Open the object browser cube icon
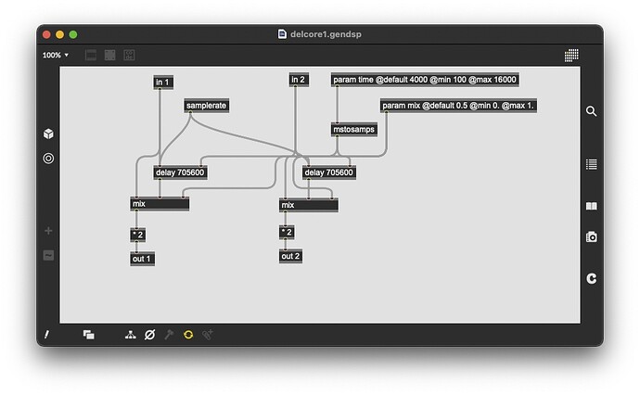 (48, 134)
